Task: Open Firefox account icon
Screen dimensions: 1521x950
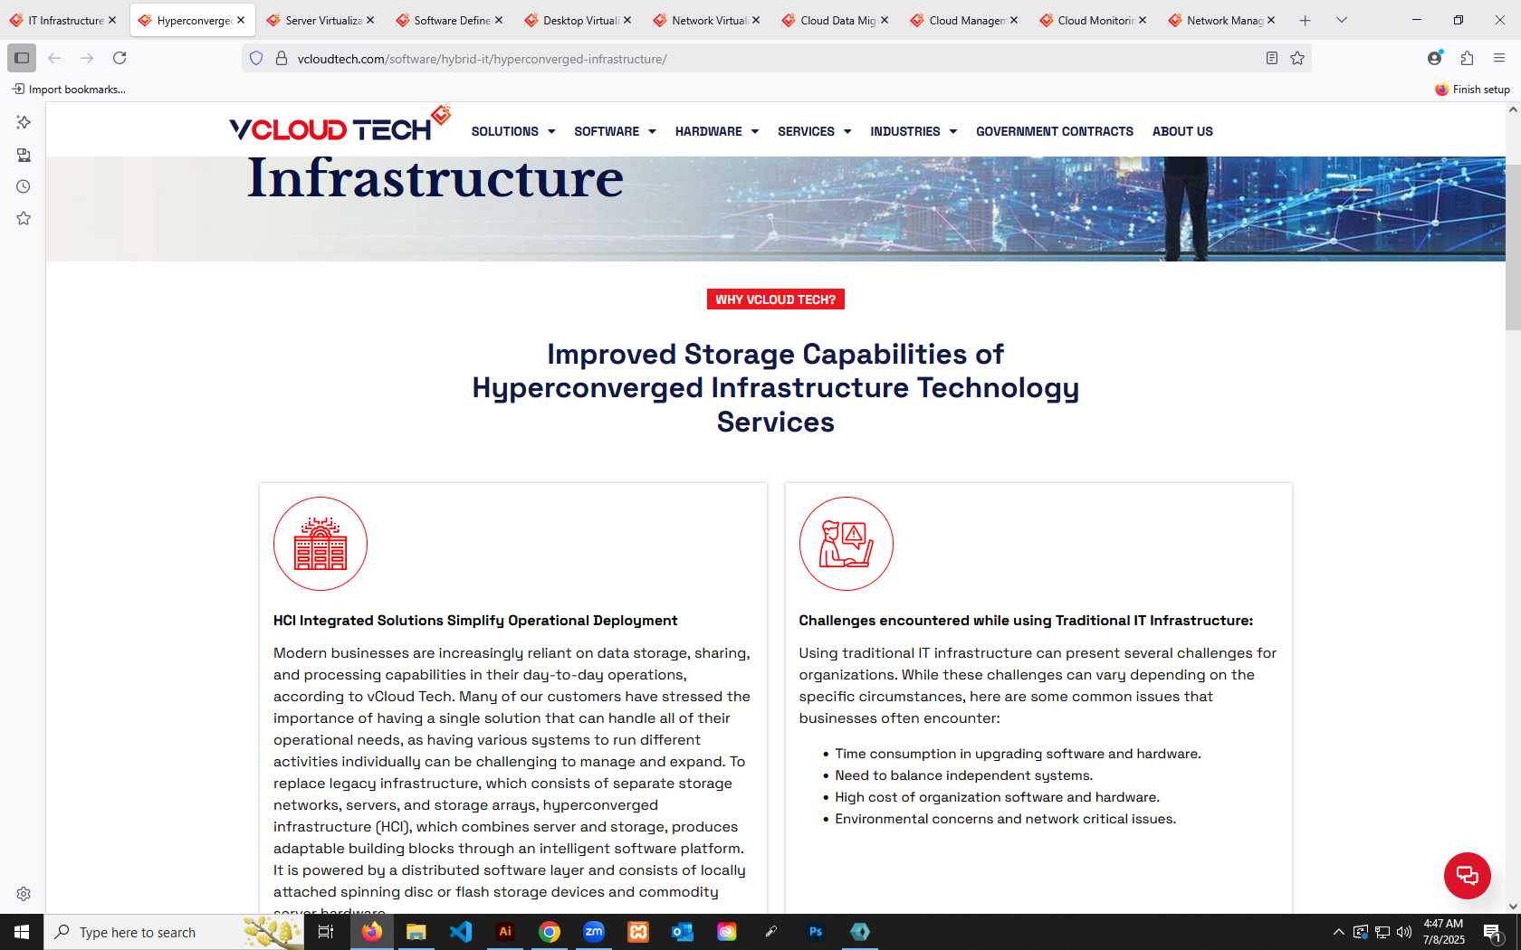Action: [1435, 58]
